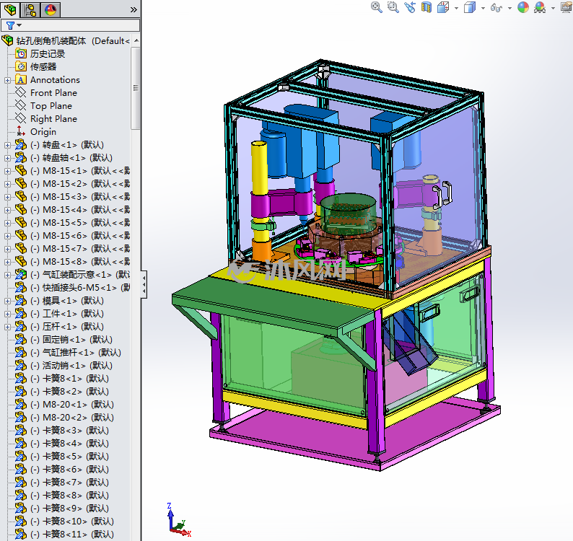Select the Annotations folder icon
573x541 pixels.
[x=21, y=79]
